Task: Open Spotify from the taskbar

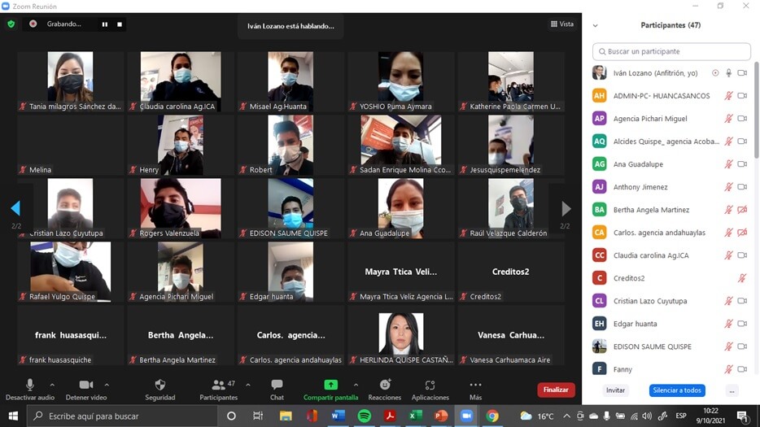Action: (x=364, y=416)
